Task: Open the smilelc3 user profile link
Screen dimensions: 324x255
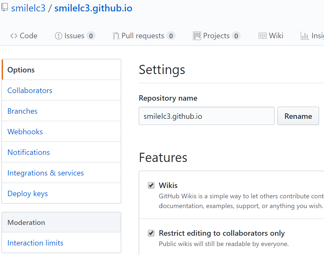Action: click(28, 8)
